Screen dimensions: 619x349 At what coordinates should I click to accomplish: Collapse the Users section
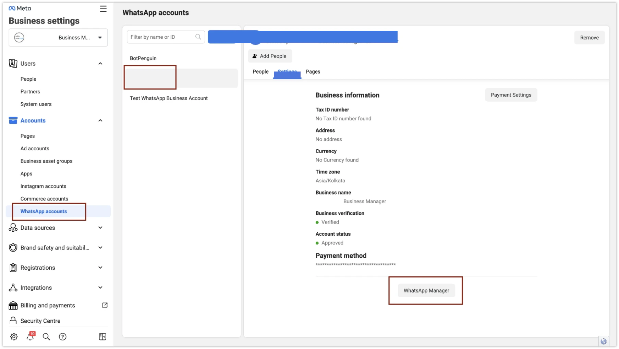click(100, 64)
